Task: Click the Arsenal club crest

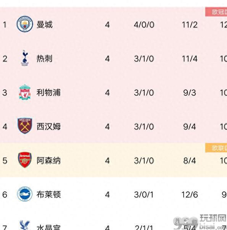Action: tap(25, 160)
